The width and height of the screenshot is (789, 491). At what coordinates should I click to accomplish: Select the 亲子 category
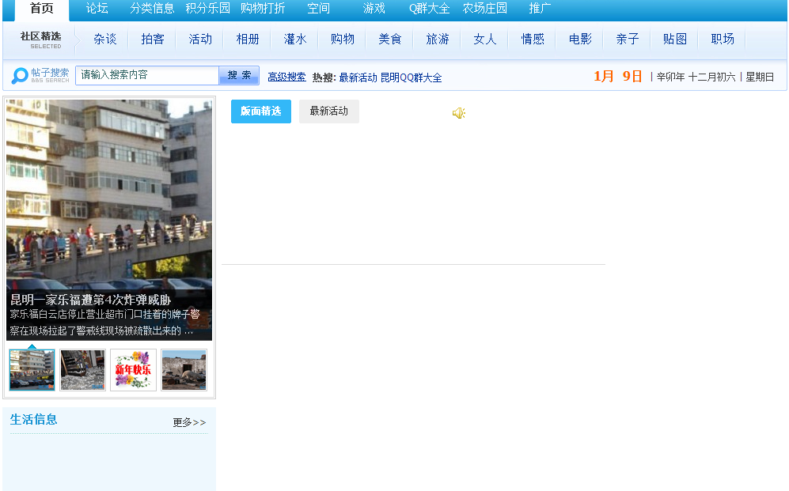[x=628, y=40]
